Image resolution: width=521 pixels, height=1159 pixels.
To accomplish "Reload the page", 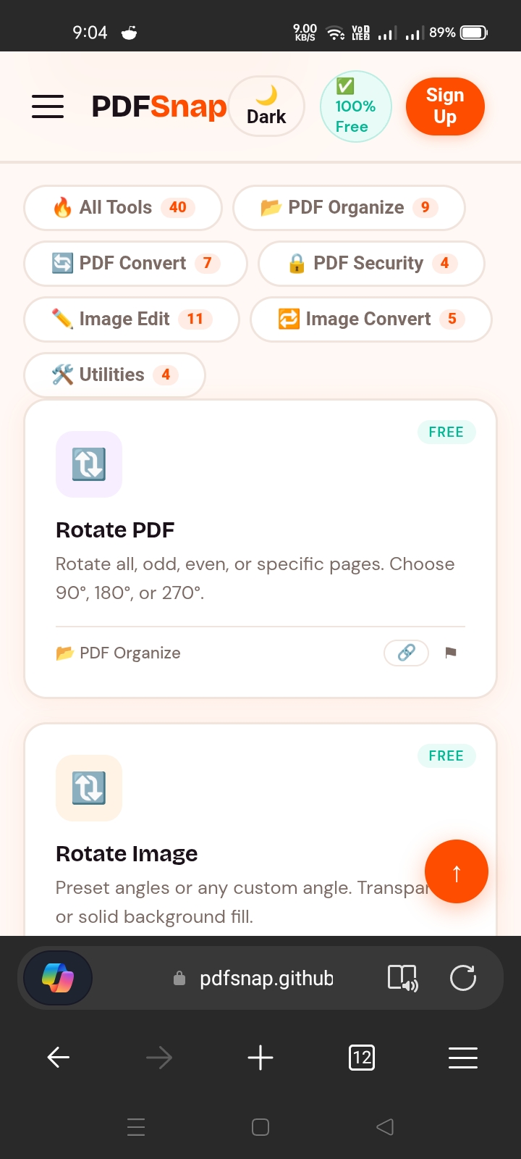I will tap(463, 979).
